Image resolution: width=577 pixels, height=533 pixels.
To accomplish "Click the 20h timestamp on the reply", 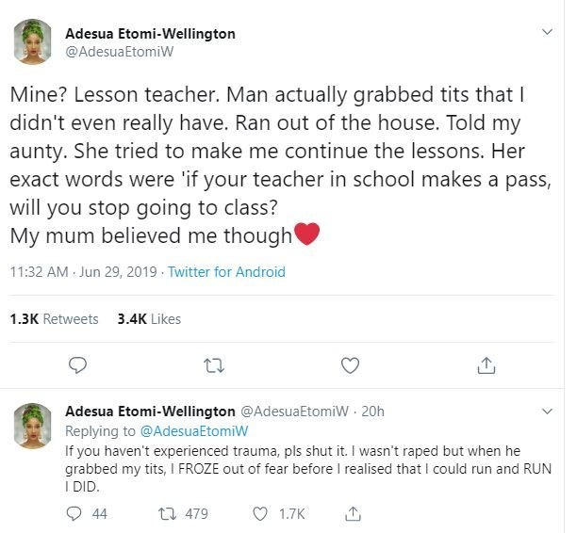I will click(x=373, y=412).
